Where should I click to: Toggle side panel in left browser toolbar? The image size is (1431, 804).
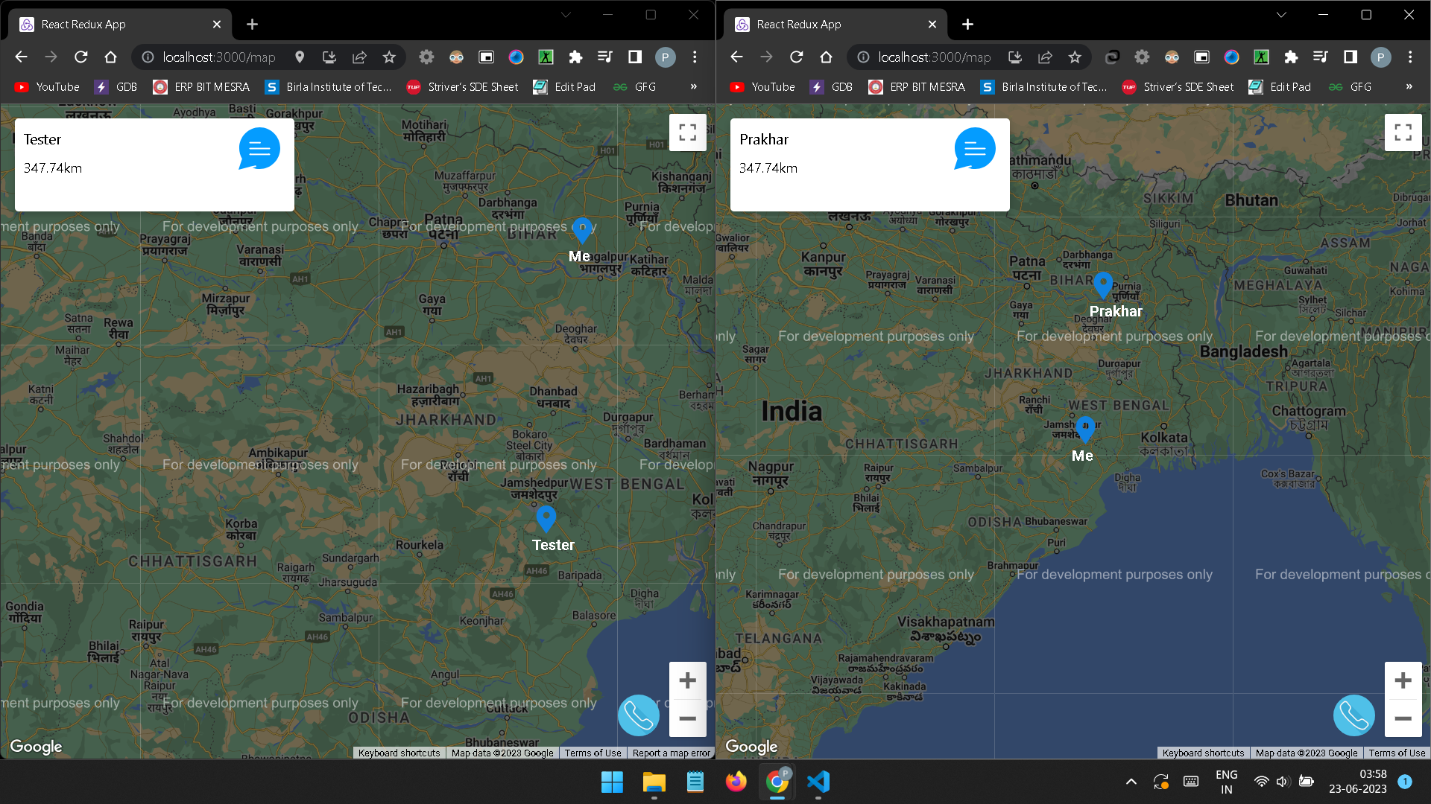coord(635,57)
